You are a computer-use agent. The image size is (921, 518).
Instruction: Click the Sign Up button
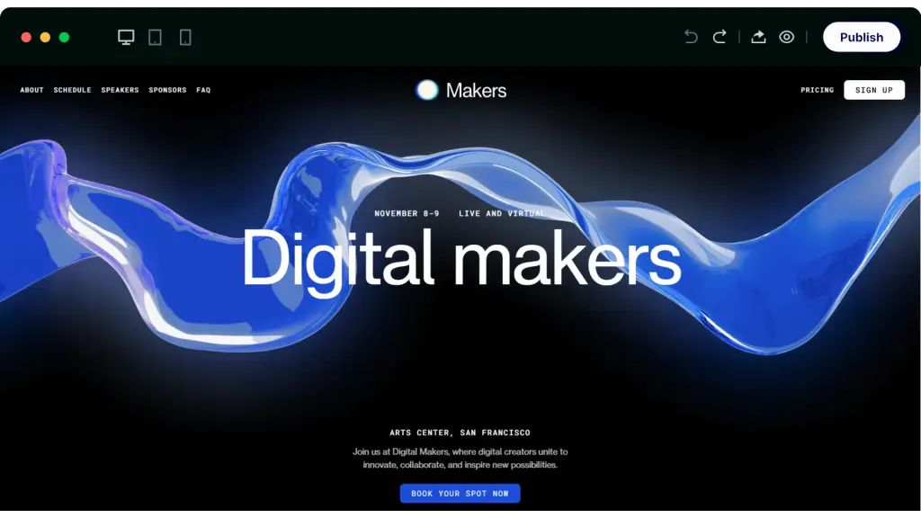point(874,90)
